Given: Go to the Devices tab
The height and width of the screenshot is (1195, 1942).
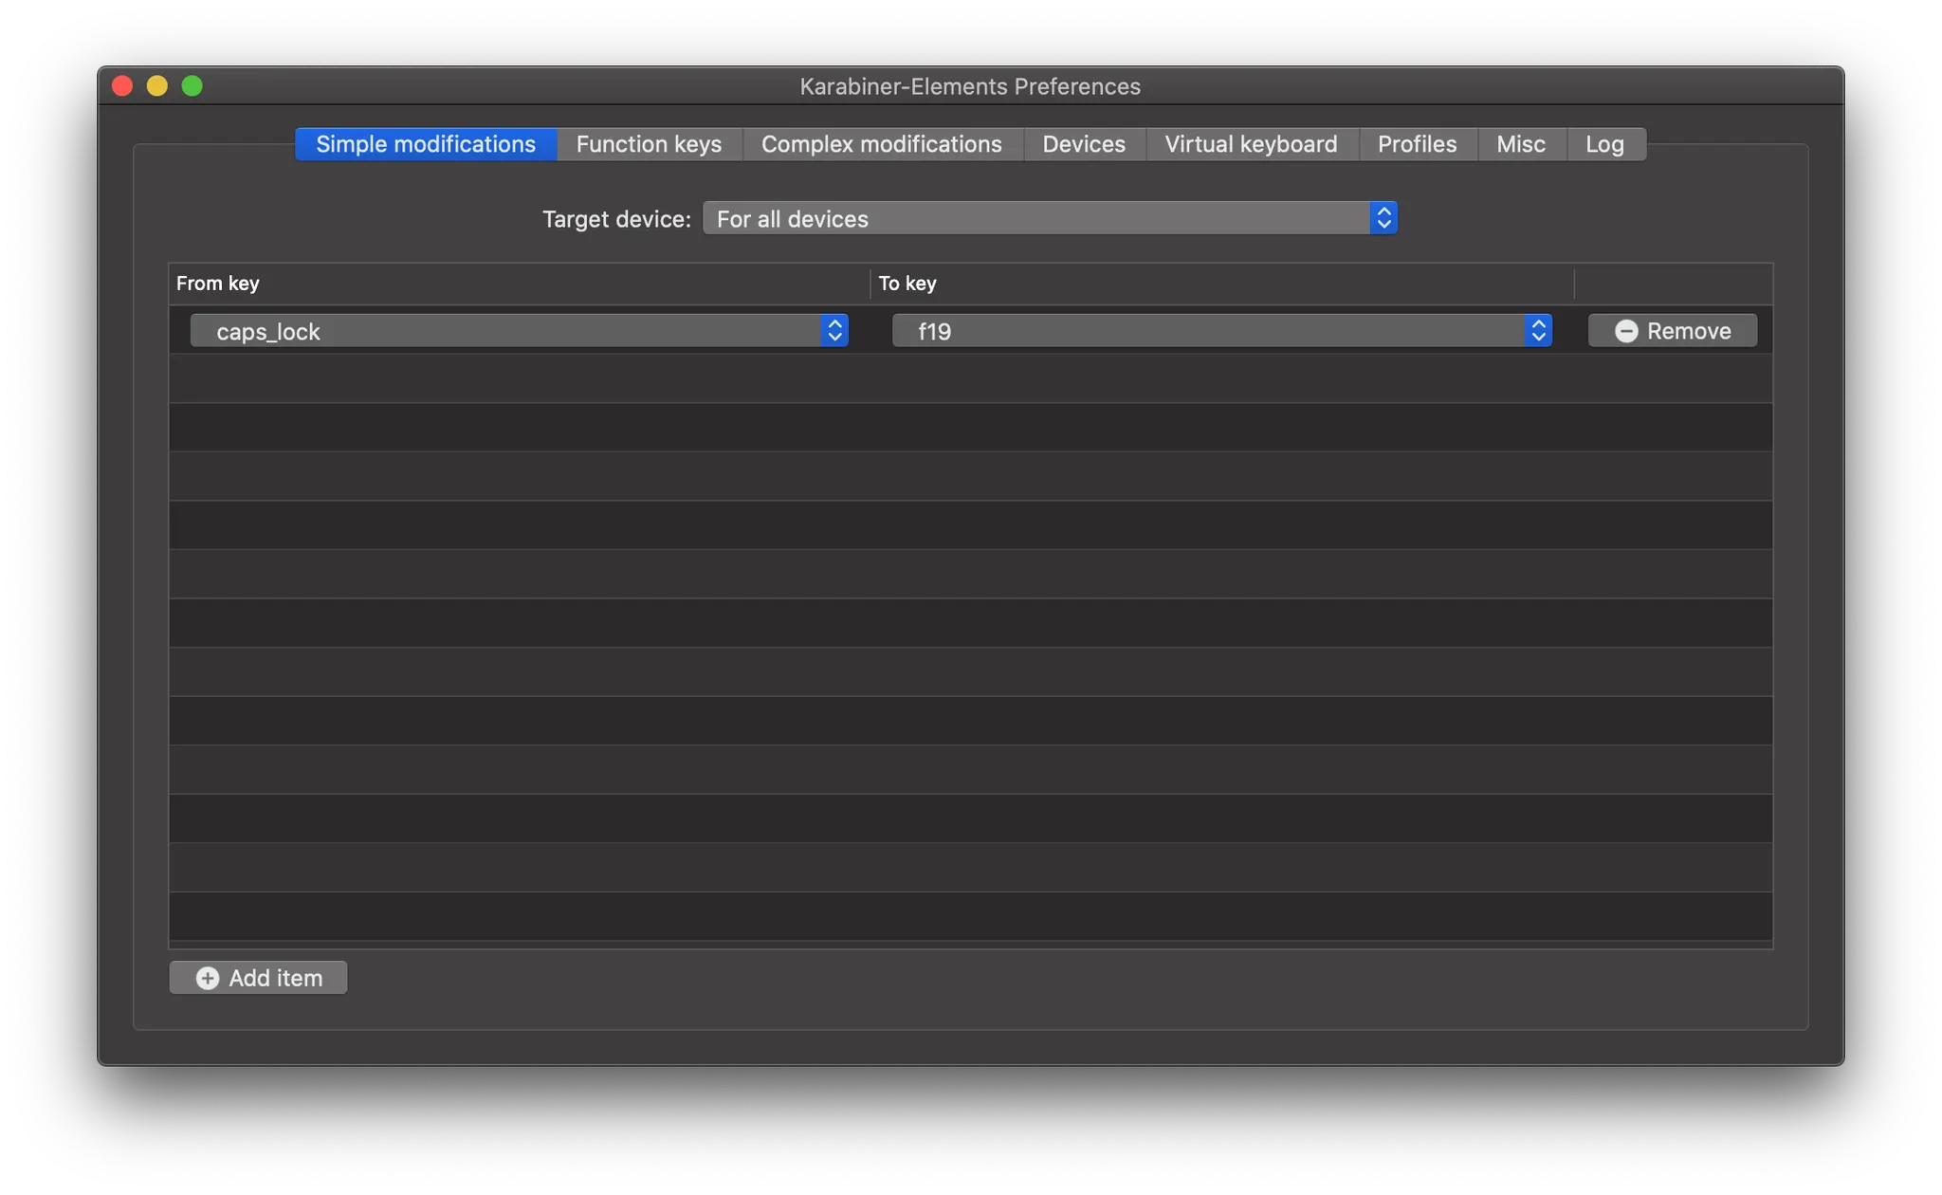Looking at the screenshot, I should [1084, 144].
